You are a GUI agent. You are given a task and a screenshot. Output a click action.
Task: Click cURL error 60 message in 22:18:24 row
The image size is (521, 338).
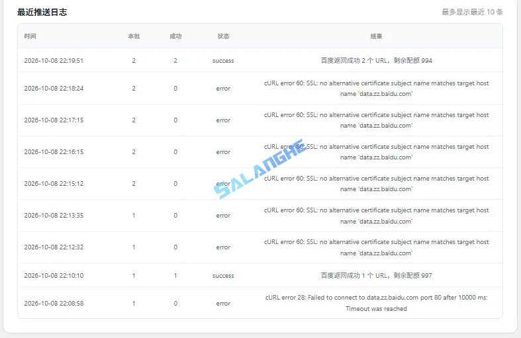[x=376, y=89]
